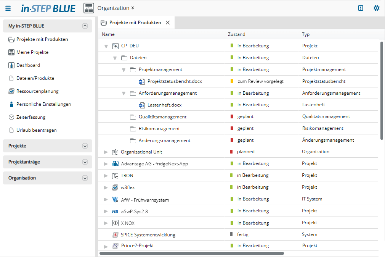Collapse the My in-STEP BLUE section
The height and width of the screenshot is (257, 385).
click(x=85, y=26)
